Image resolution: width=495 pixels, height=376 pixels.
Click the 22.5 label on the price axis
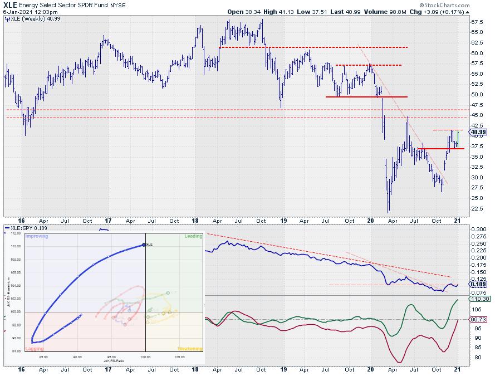[477, 208]
